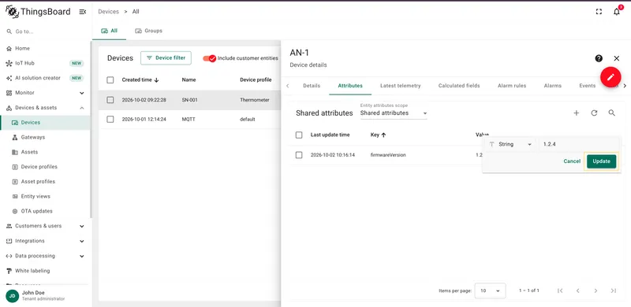
Task: Click the Devices breadcrumb link
Action: click(109, 12)
